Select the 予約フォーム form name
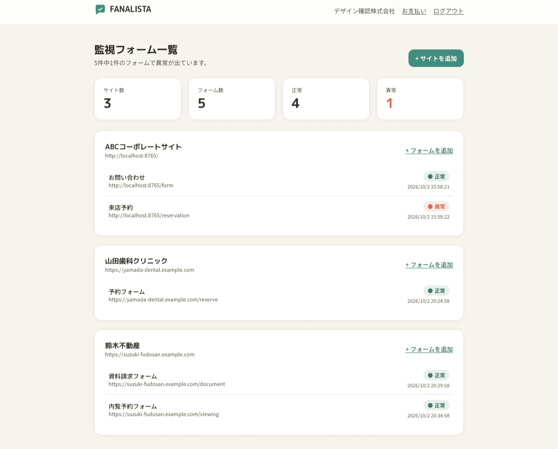 click(x=127, y=292)
